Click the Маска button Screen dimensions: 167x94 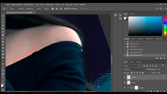[x=39, y=9]
